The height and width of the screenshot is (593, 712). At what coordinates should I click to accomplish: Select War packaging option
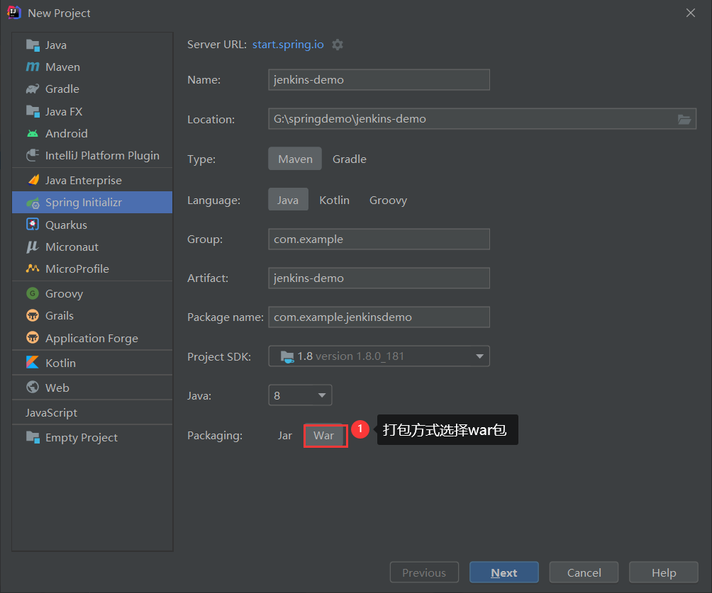point(324,436)
